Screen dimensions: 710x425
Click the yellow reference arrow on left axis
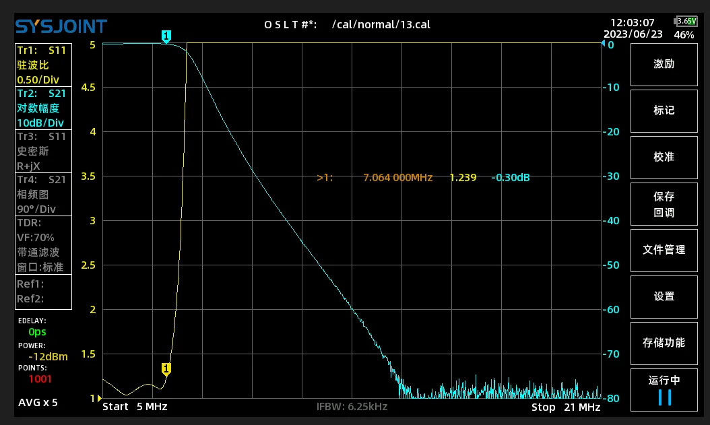coord(100,398)
